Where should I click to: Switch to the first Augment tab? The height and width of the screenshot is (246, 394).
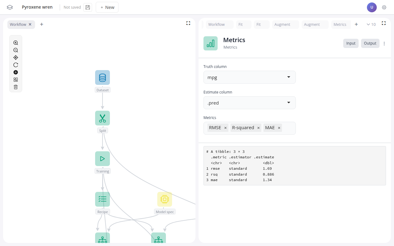click(x=282, y=24)
